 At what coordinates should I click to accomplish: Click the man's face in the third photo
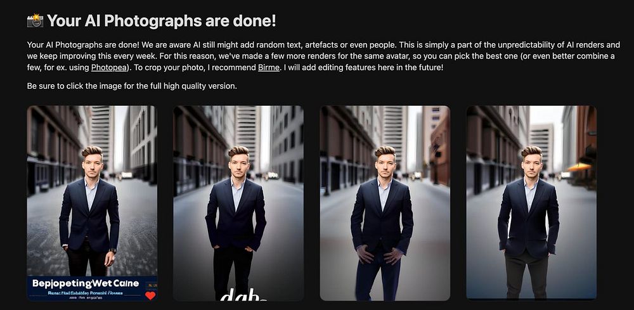385,167
